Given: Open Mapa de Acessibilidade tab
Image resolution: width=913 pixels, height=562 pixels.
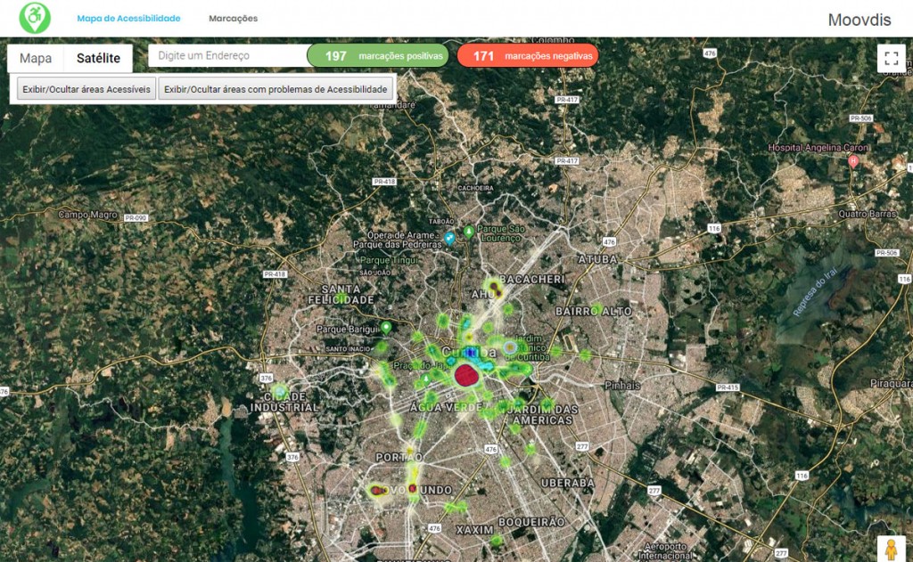Looking at the screenshot, I should (x=128, y=19).
